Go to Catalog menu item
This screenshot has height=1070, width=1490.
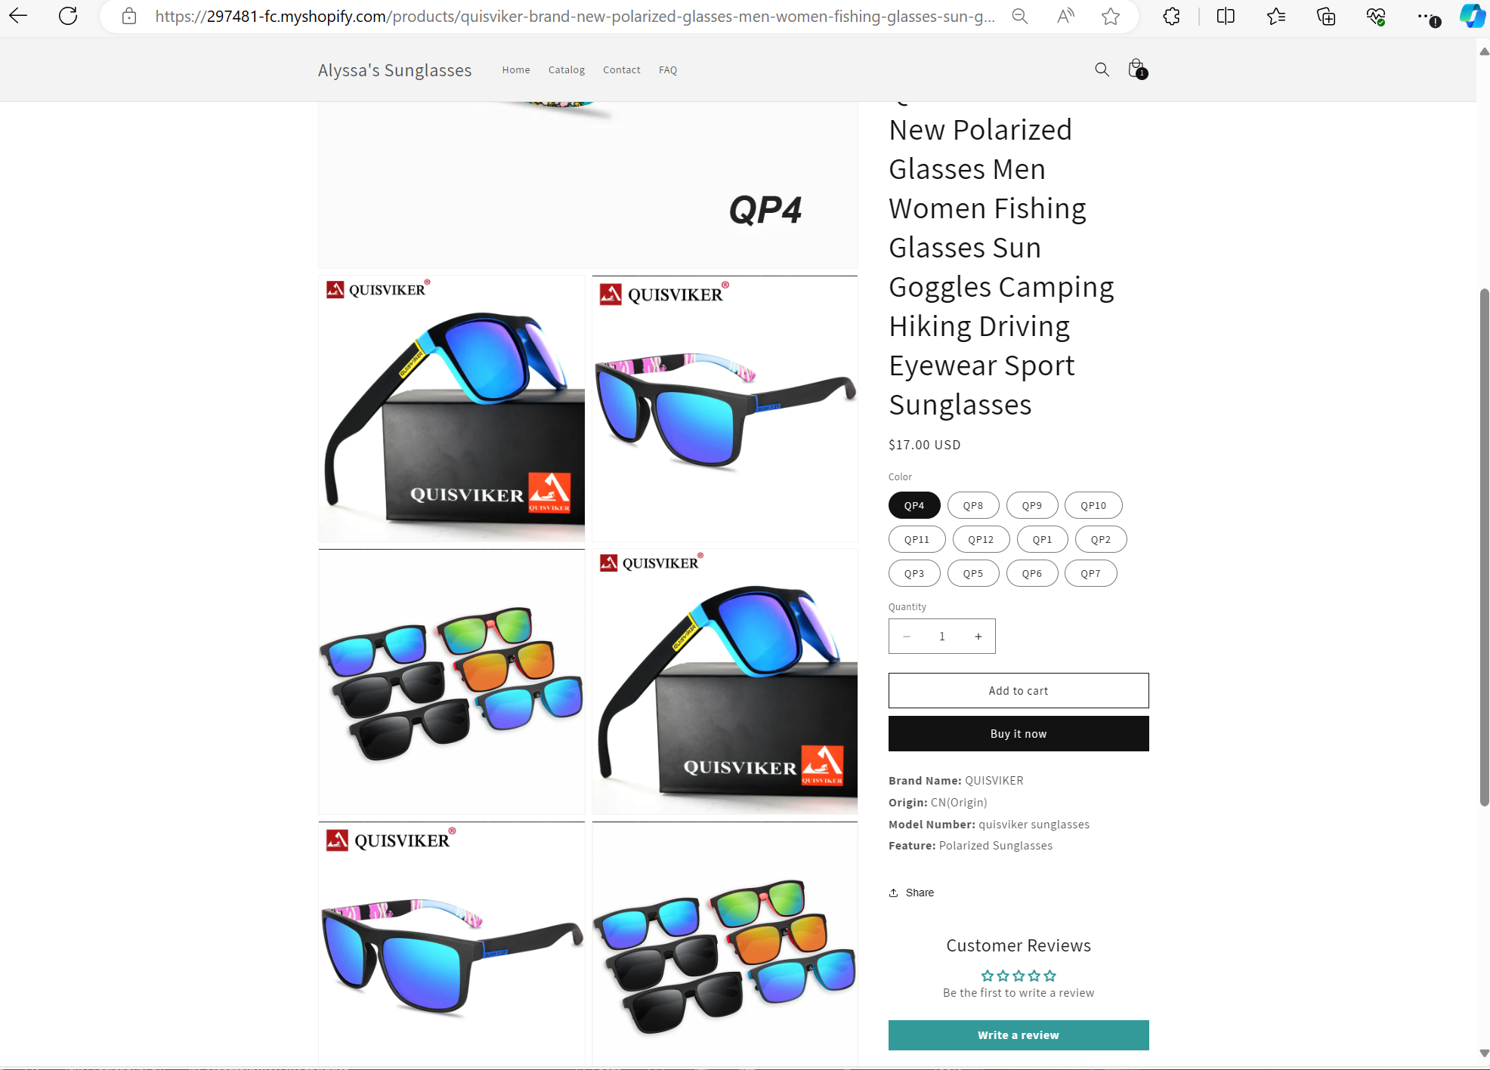pyautogui.click(x=567, y=69)
